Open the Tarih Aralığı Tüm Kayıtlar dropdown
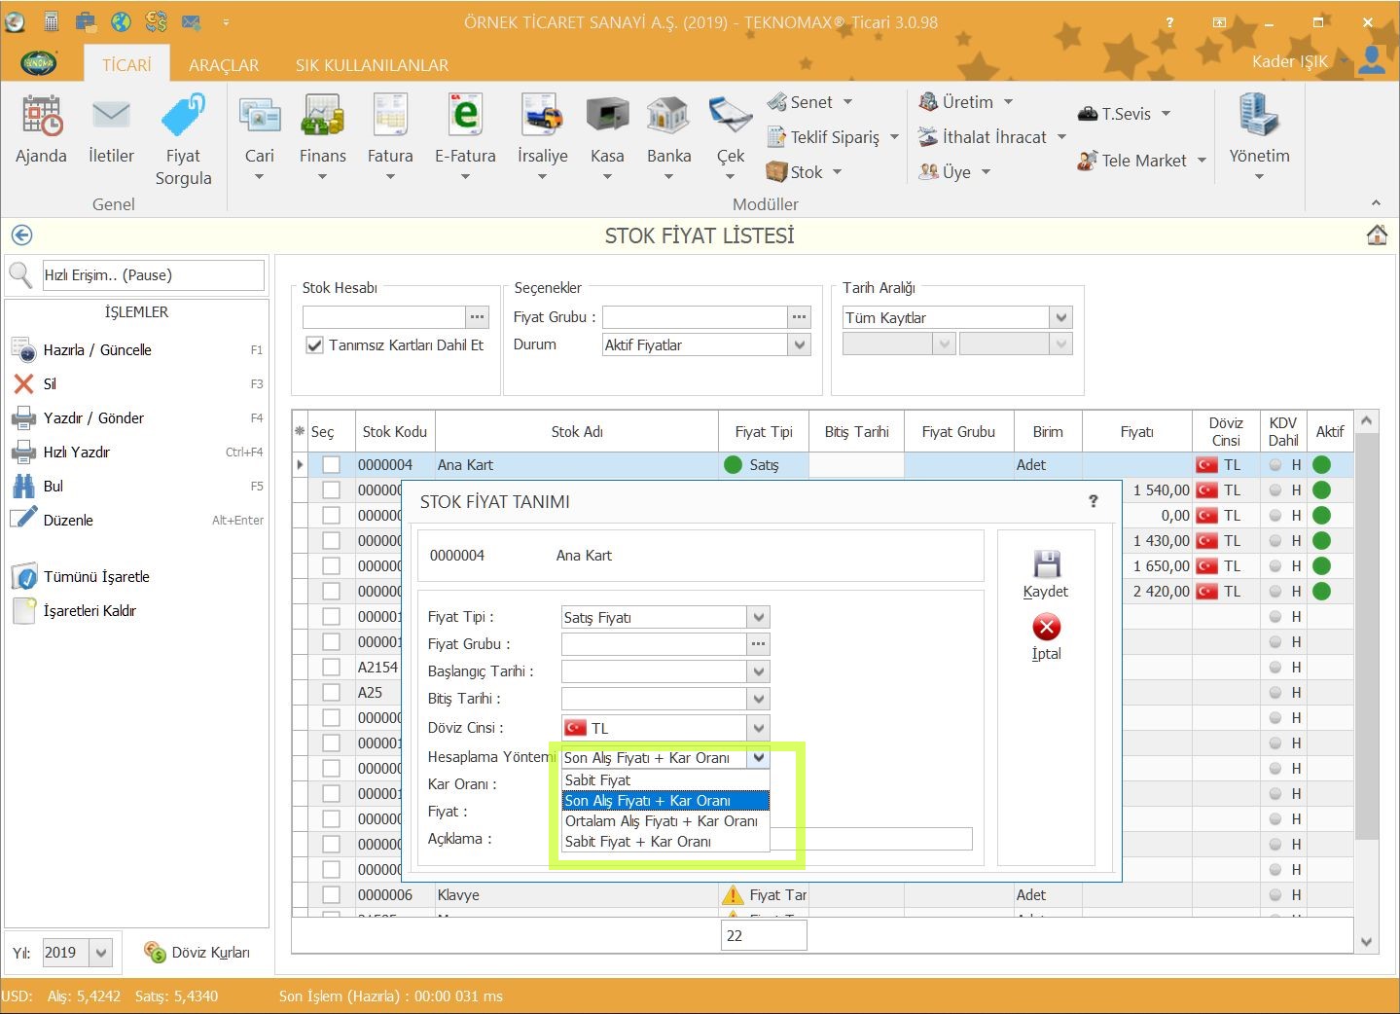Viewport: 1400px width, 1014px height. pos(1060,318)
